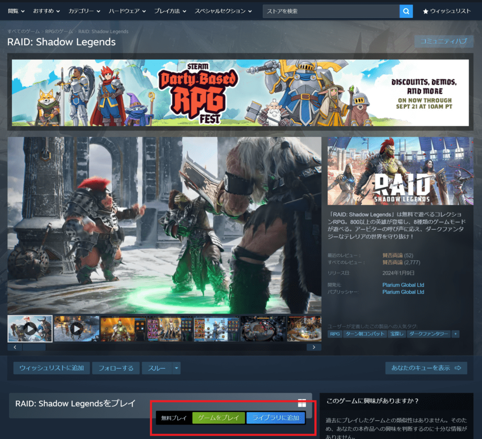Click ウィッシュリストに追加 button

coord(52,368)
